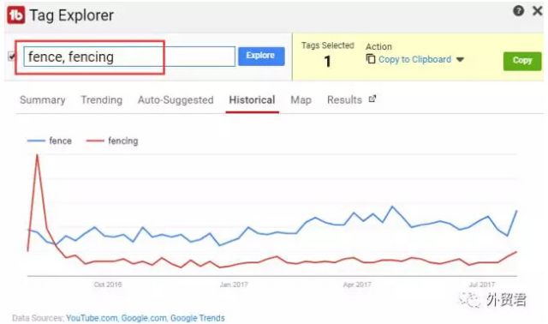Screen dimensions: 548x324
Task: Close the Tag Explorer panel
Action: click(537, 11)
